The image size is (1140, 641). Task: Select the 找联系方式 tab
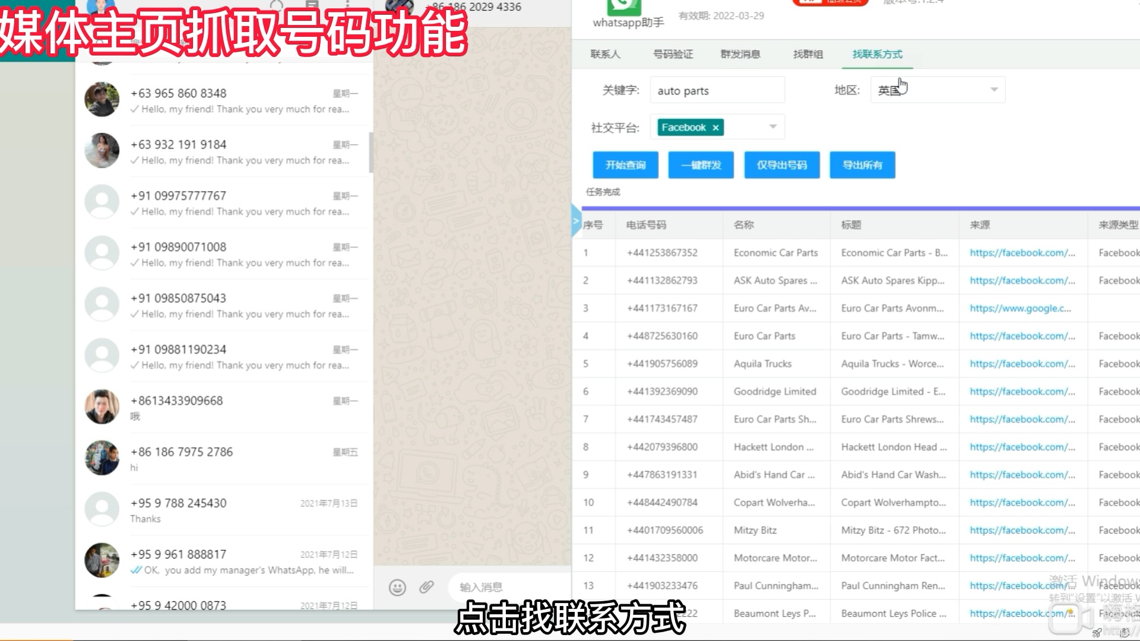[x=877, y=54]
